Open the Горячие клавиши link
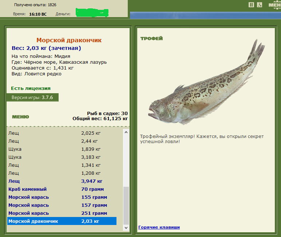Screen dimensions: 281x237 (x=159, y=227)
